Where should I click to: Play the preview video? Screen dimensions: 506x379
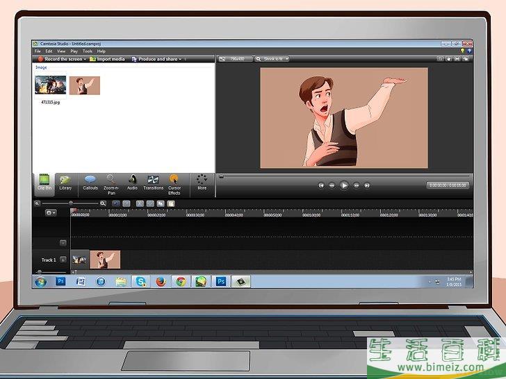[x=344, y=185]
